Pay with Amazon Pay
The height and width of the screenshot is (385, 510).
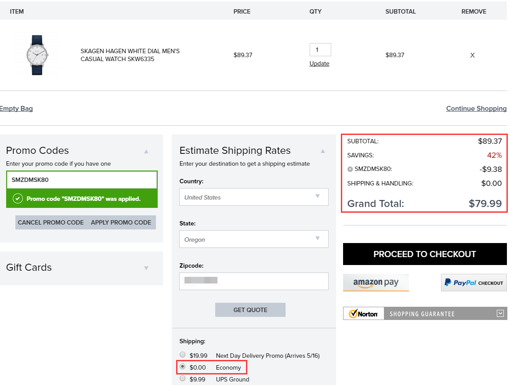pos(376,283)
